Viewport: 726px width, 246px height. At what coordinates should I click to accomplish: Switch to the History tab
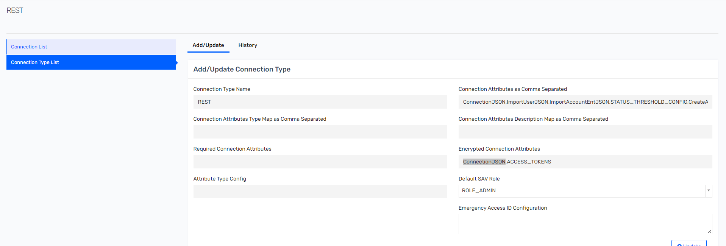tap(248, 45)
